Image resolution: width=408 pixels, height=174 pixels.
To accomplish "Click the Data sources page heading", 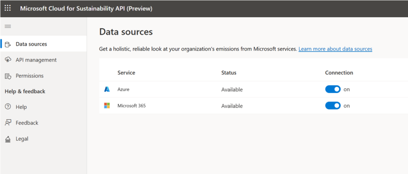I will point(126,32).
